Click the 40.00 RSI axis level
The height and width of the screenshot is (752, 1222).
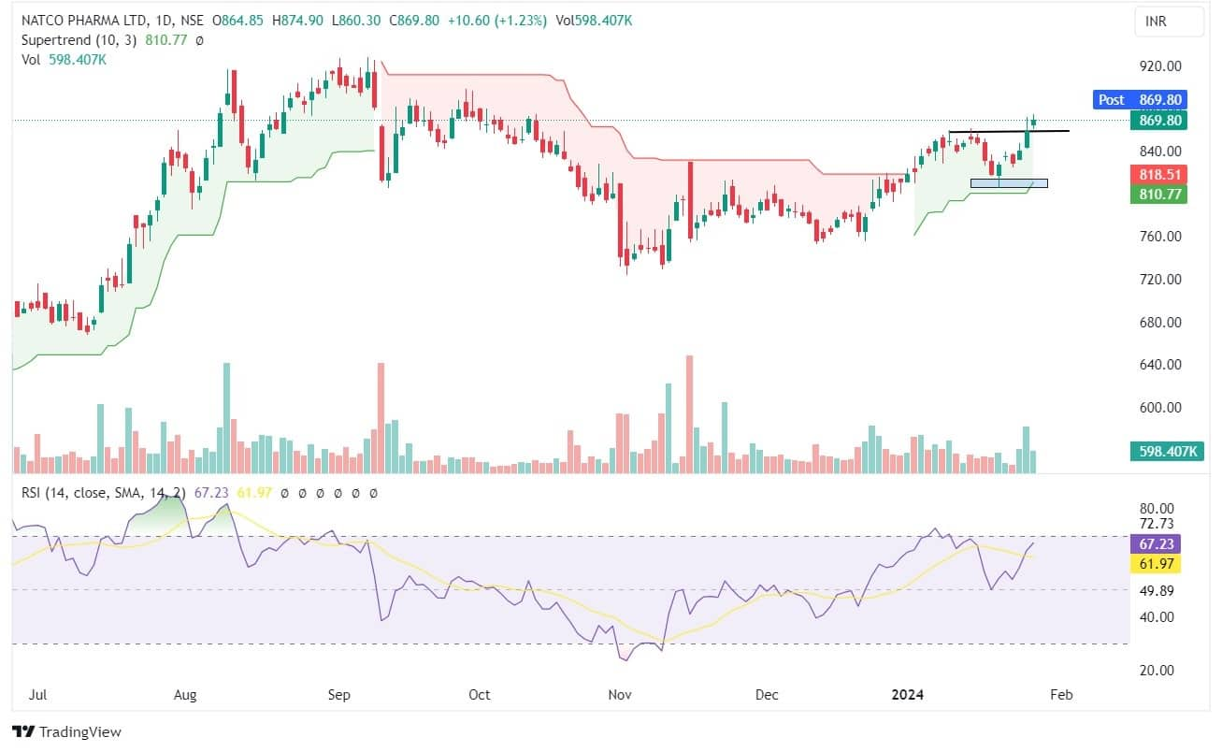coord(1157,616)
